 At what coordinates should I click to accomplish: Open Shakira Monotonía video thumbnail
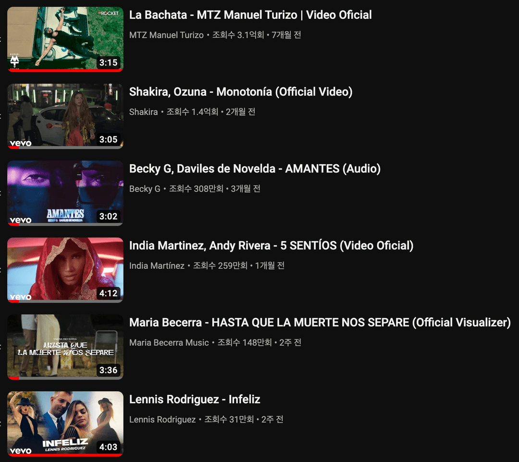65,116
